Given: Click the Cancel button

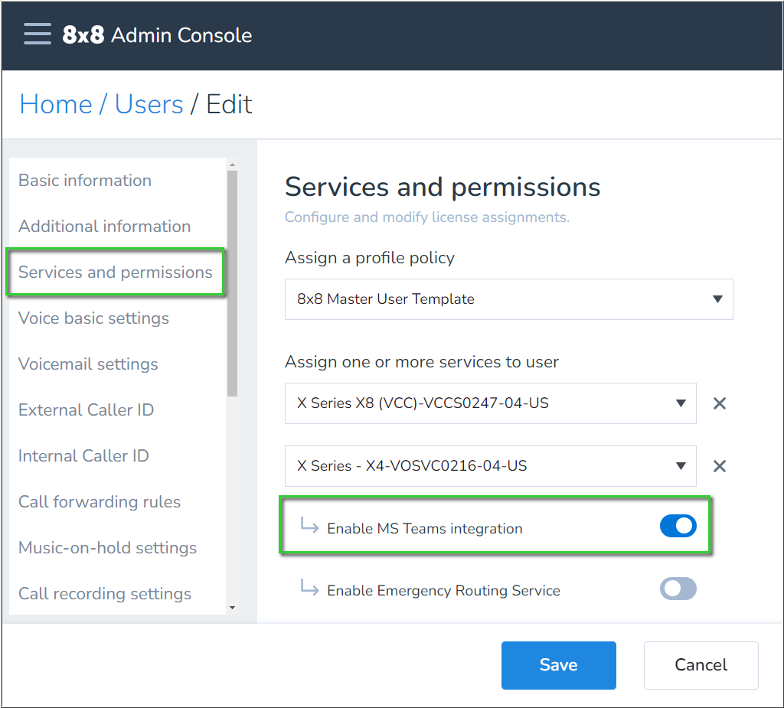Looking at the screenshot, I should coord(701,665).
